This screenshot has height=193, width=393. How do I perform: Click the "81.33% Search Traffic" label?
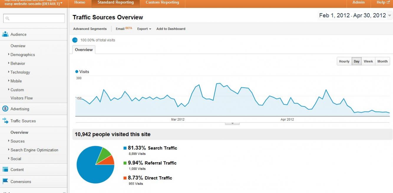coord(153,148)
